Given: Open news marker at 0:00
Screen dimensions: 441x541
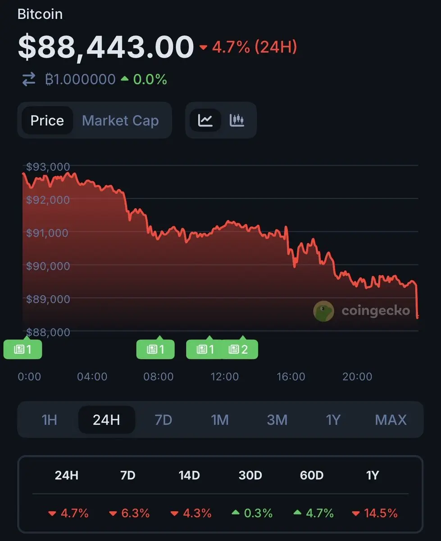Looking at the screenshot, I should [23, 349].
